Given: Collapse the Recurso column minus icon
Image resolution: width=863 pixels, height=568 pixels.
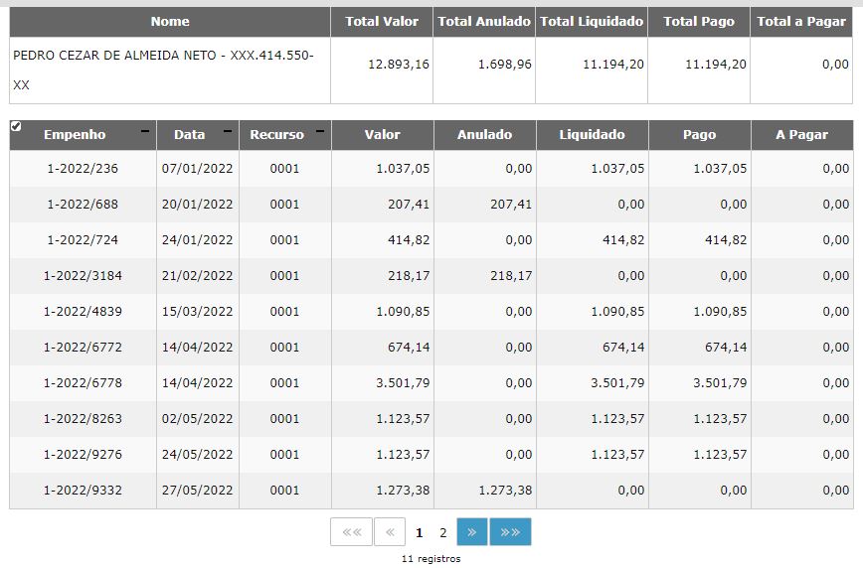Looking at the screenshot, I should coord(320,131).
